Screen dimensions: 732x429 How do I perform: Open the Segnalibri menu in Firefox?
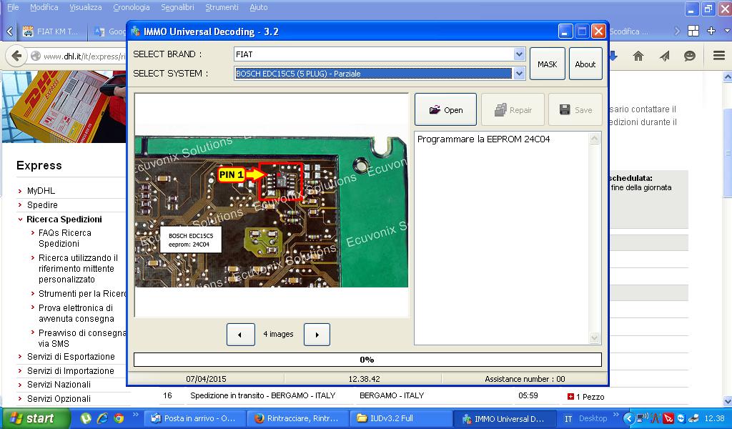(x=177, y=7)
